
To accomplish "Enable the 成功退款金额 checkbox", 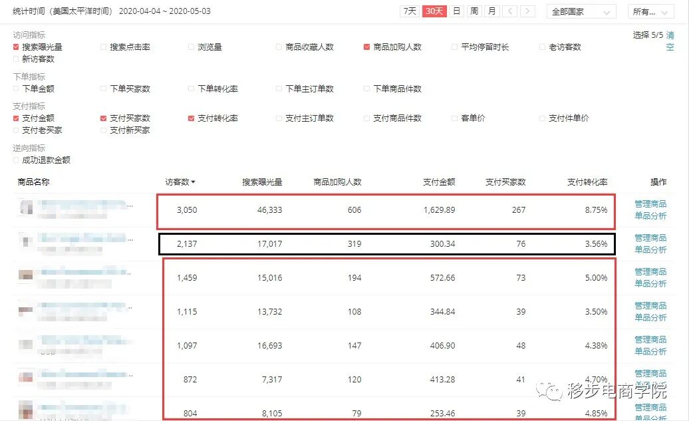I will pos(15,160).
